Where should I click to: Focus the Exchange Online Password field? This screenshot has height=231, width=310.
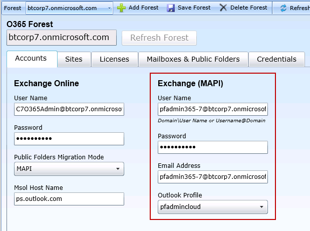[x=69, y=139]
